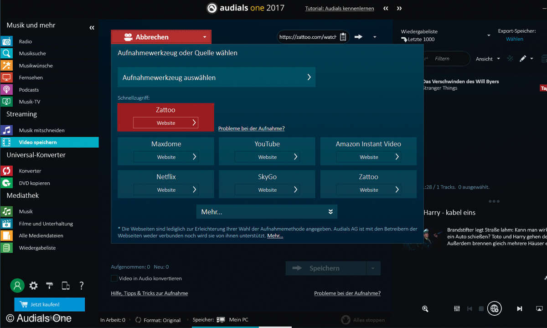This screenshot has height=328, width=547.
Task: Open Musik in the Mediathek
Action: (26, 211)
